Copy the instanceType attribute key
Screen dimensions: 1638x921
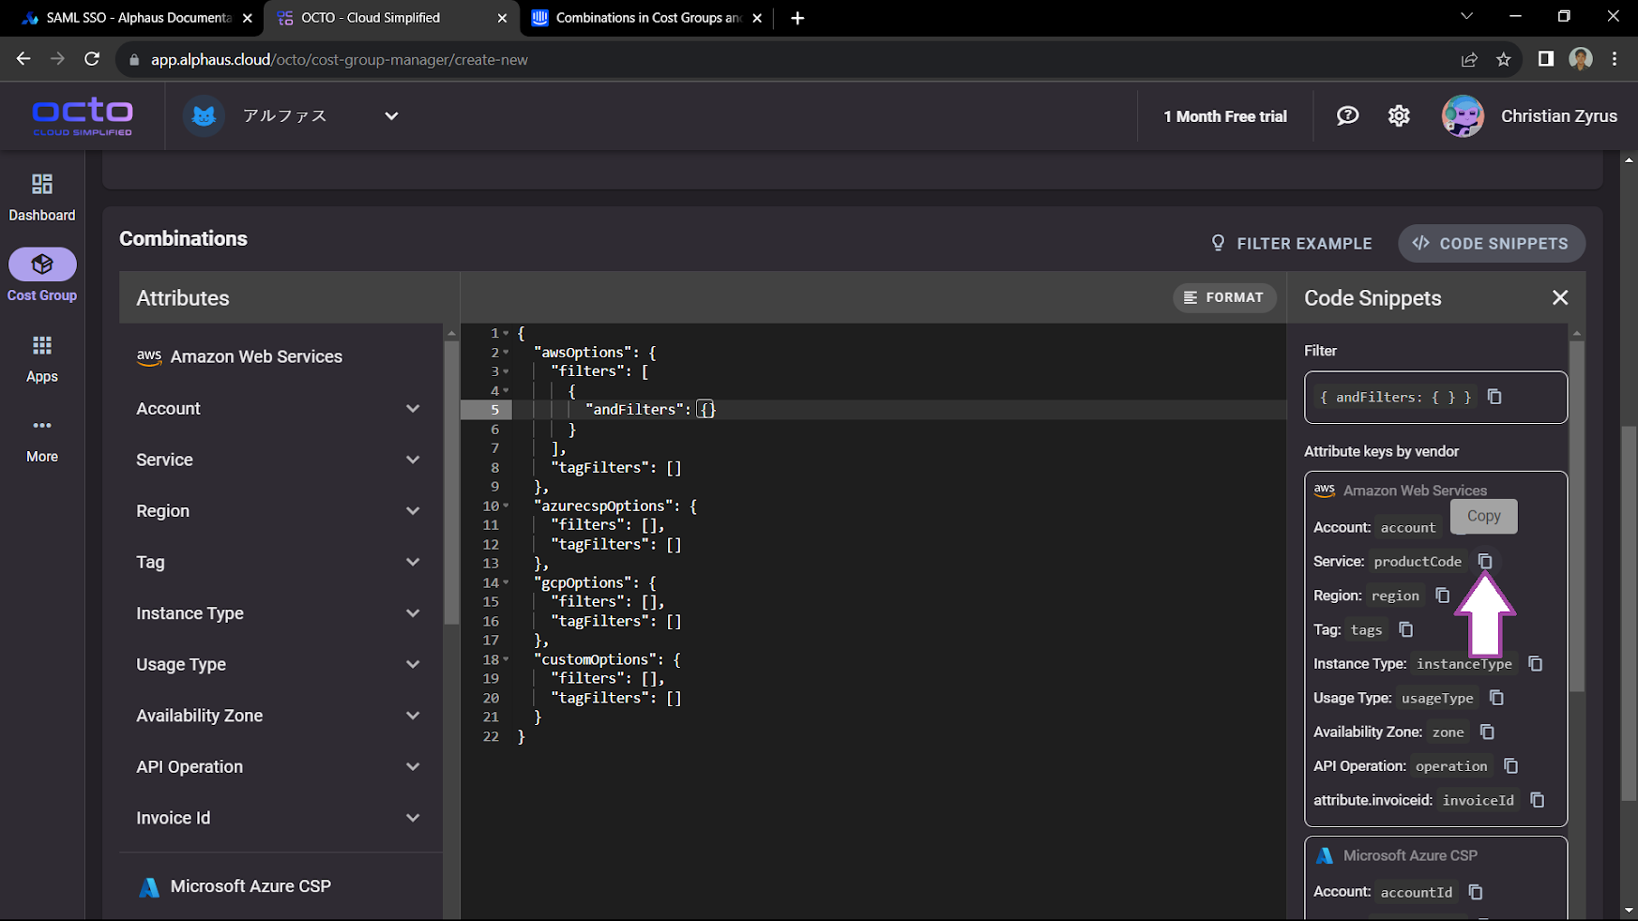(1536, 663)
